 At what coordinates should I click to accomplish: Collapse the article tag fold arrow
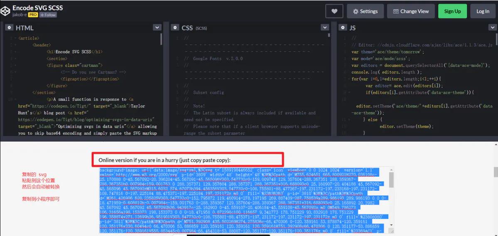pyautogui.click(x=15, y=38)
